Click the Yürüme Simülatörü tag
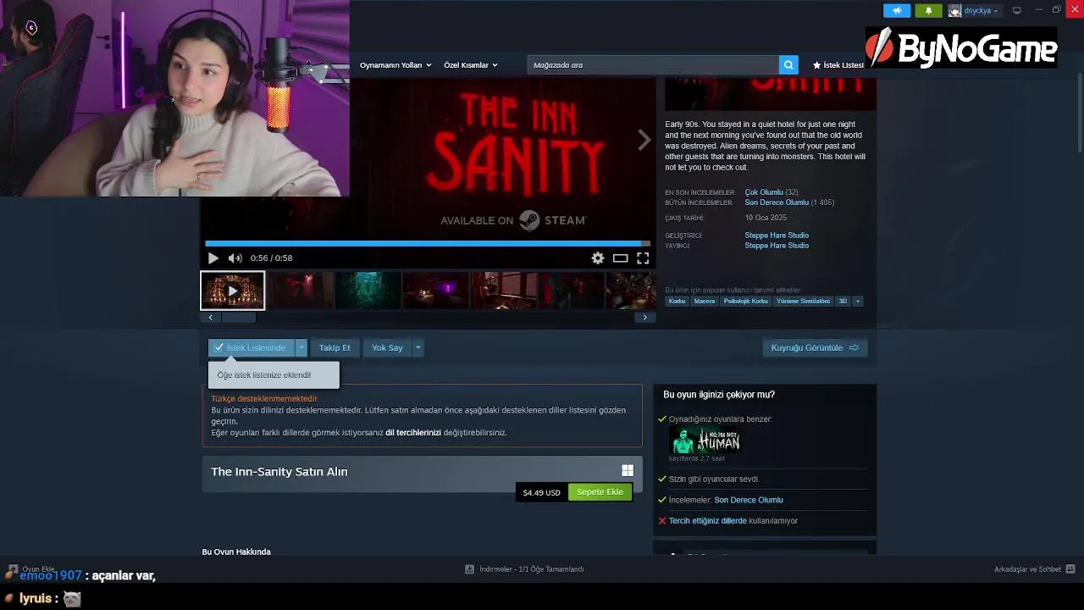This screenshot has width=1084, height=610. (803, 302)
